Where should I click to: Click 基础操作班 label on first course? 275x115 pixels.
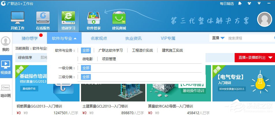[29, 89]
